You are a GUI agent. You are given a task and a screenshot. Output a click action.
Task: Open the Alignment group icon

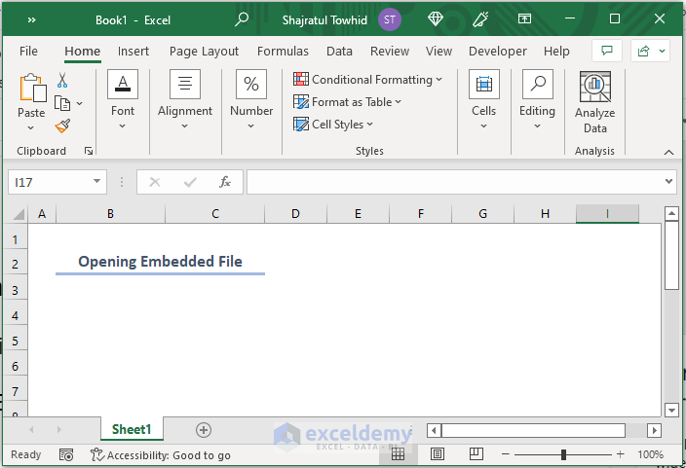(185, 84)
